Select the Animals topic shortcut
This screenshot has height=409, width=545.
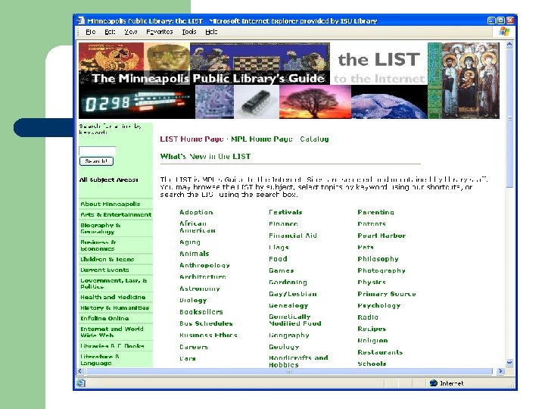(195, 254)
